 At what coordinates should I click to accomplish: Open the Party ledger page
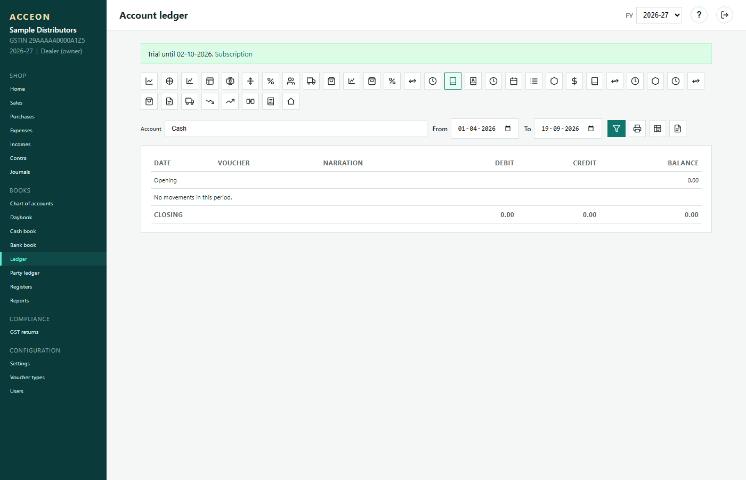pos(53,273)
